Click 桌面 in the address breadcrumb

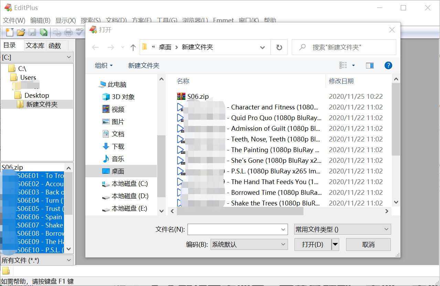click(165, 47)
